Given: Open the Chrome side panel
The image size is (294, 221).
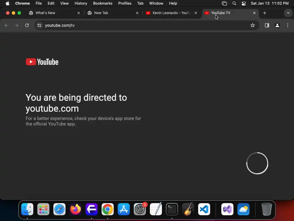Looking at the screenshot, I should pyautogui.click(x=267, y=25).
